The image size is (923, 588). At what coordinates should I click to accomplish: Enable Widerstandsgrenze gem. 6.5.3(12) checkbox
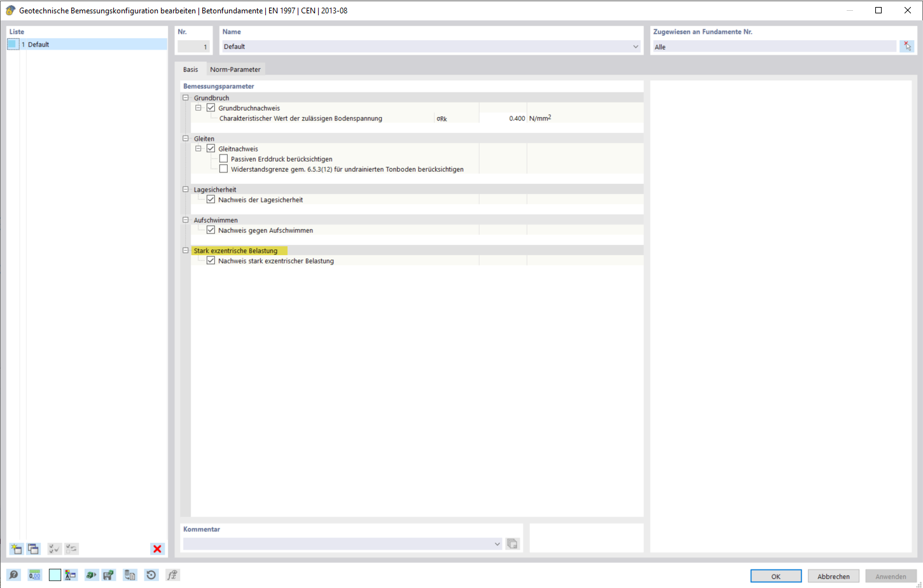pos(223,169)
